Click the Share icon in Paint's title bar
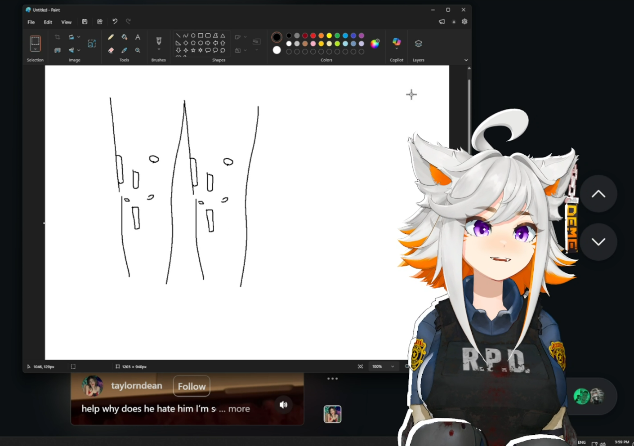 [100, 22]
